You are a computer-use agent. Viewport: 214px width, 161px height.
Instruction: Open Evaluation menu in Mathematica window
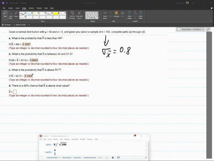point(75,139)
